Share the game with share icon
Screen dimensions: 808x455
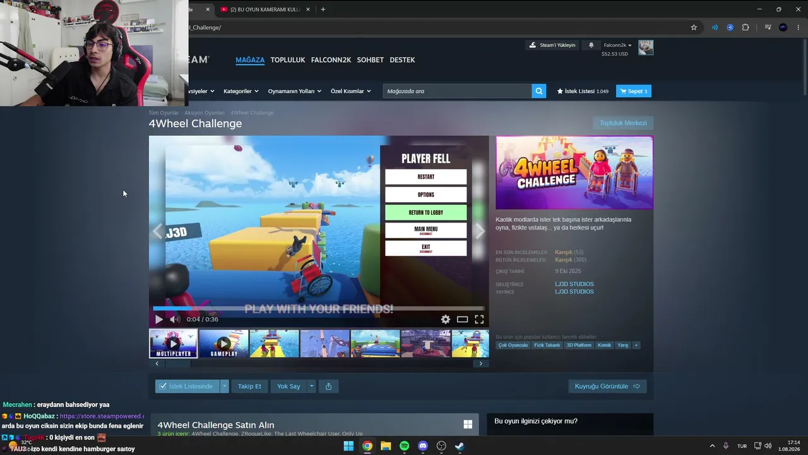tap(328, 386)
